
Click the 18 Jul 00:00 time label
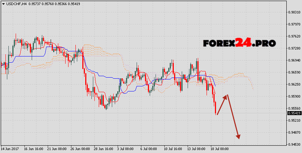(x=220, y=149)
